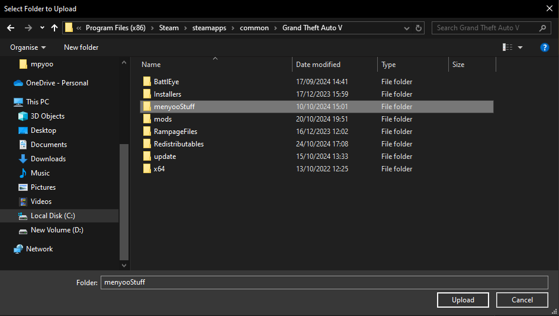Expand hidden path with double chevron
Image resolution: width=559 pixels, height=316 pixels.
[79, 28]
